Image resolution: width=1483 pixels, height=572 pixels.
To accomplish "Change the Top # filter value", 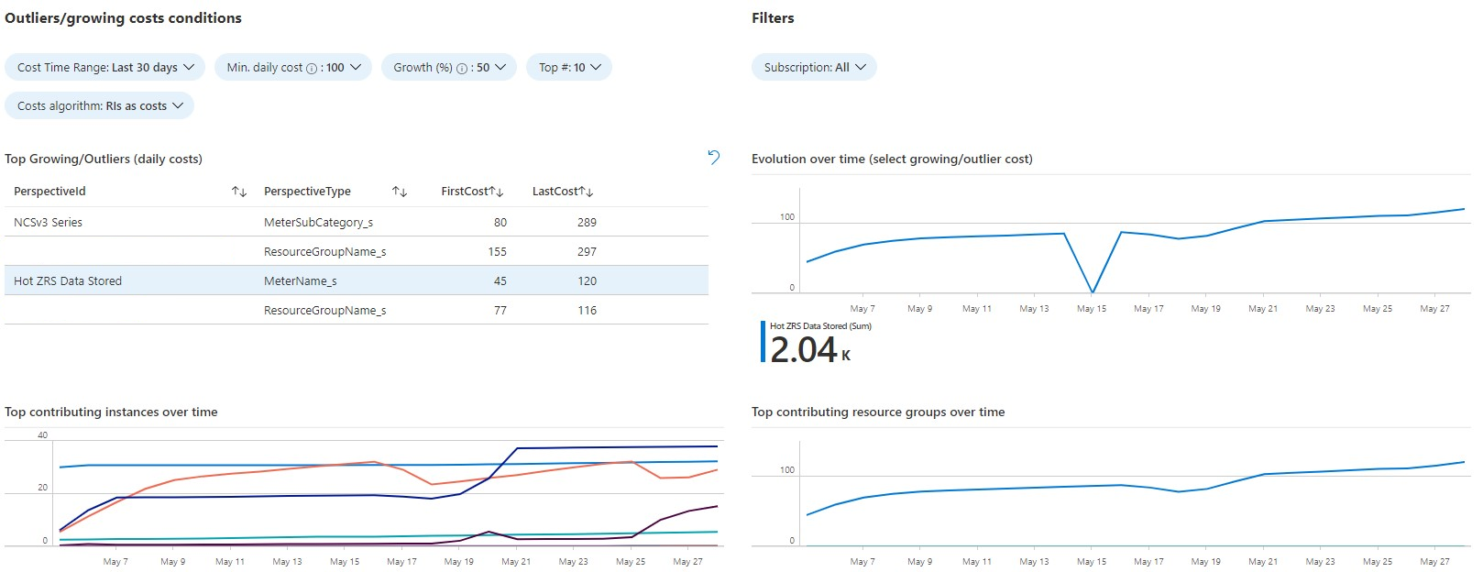I will coord(569,67).
